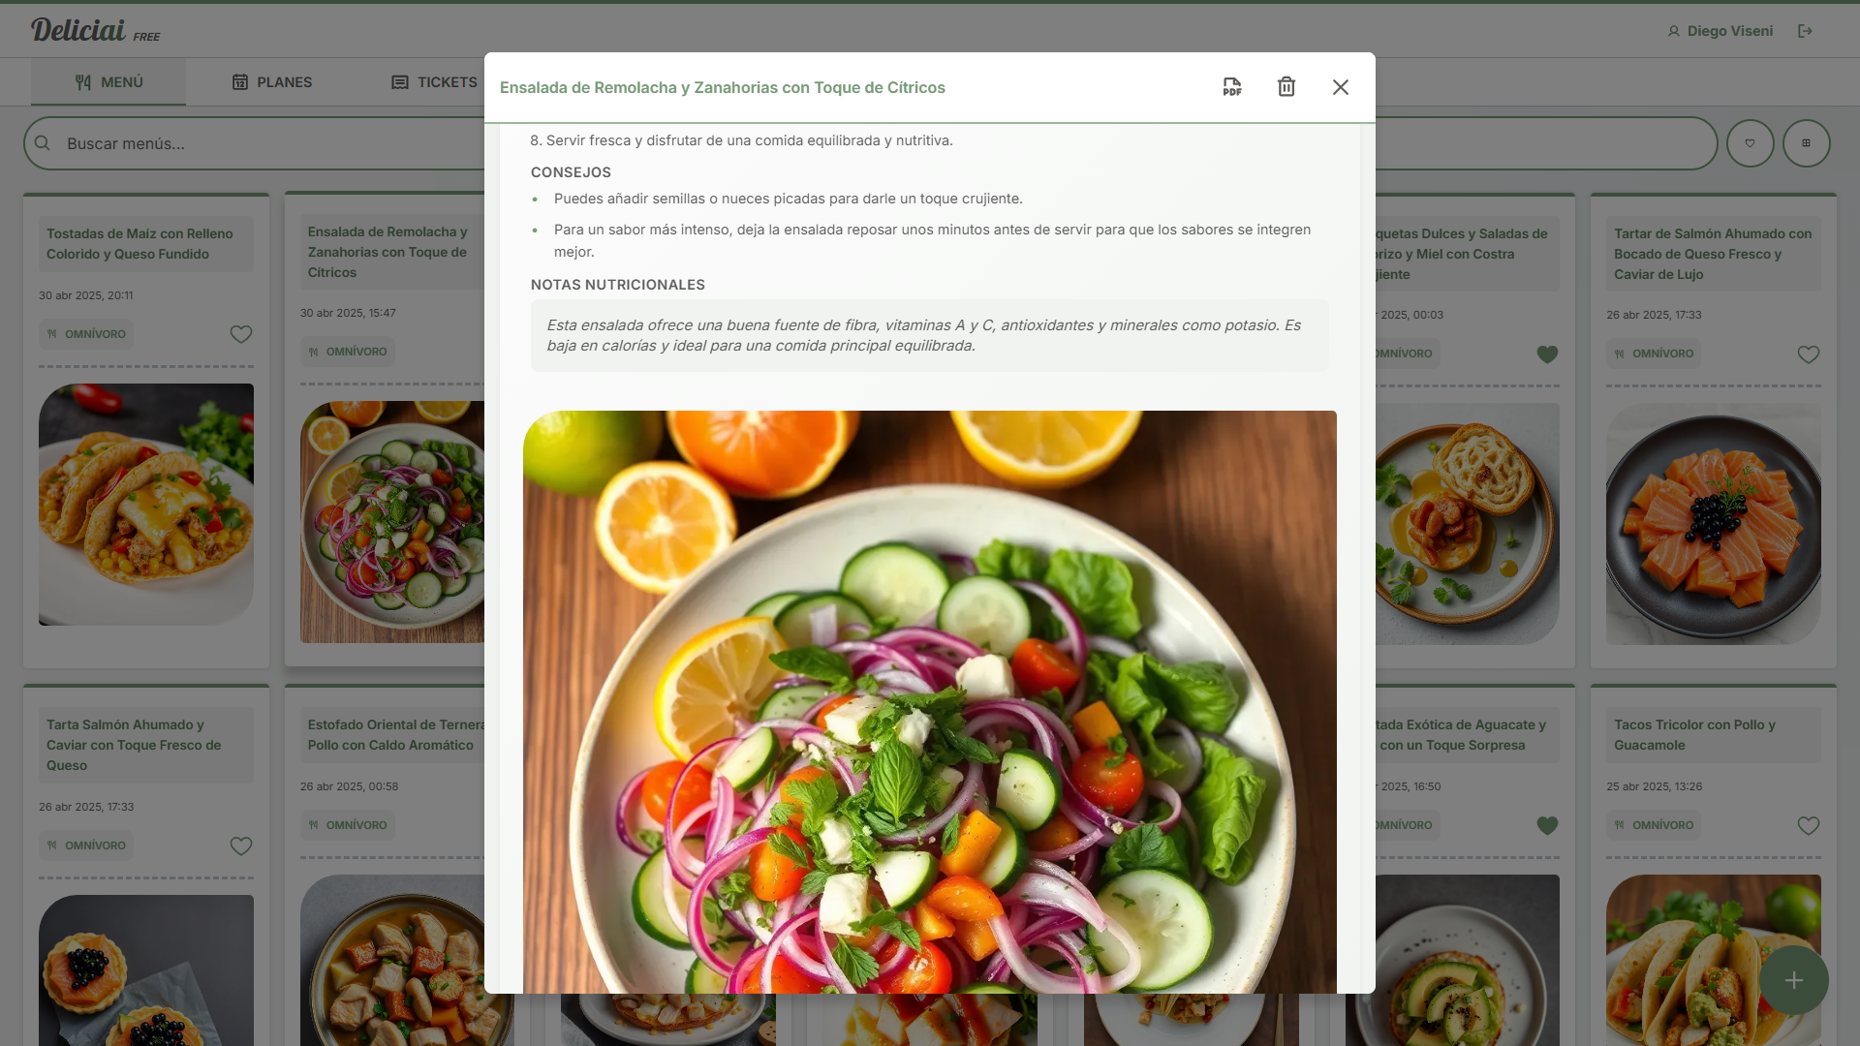Favorite the Tostadas de Maíz recipe
The image size is (1860, 1046).
(x=241, y=334)
